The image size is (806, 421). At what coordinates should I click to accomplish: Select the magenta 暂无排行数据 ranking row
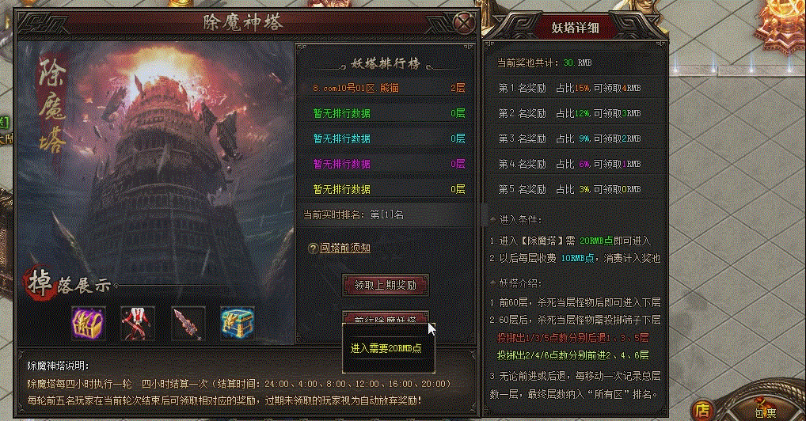tap(386, 164)
